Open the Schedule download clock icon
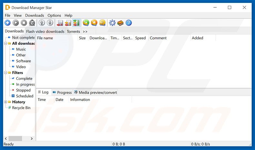 (x=32, y=23)
